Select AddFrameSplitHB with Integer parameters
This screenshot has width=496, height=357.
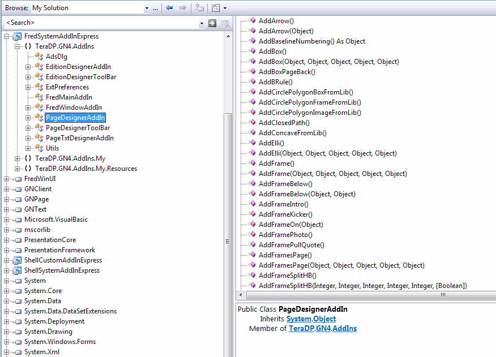click(363, 286)
